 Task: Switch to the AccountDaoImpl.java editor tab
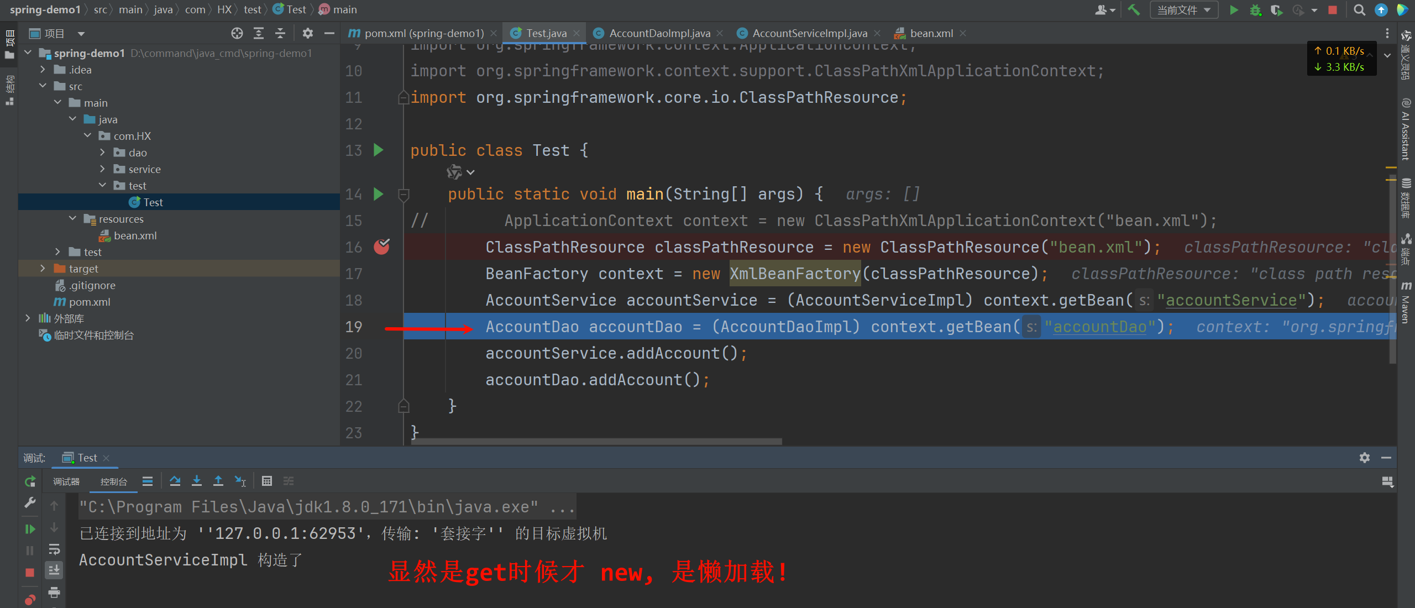(659, 33)
